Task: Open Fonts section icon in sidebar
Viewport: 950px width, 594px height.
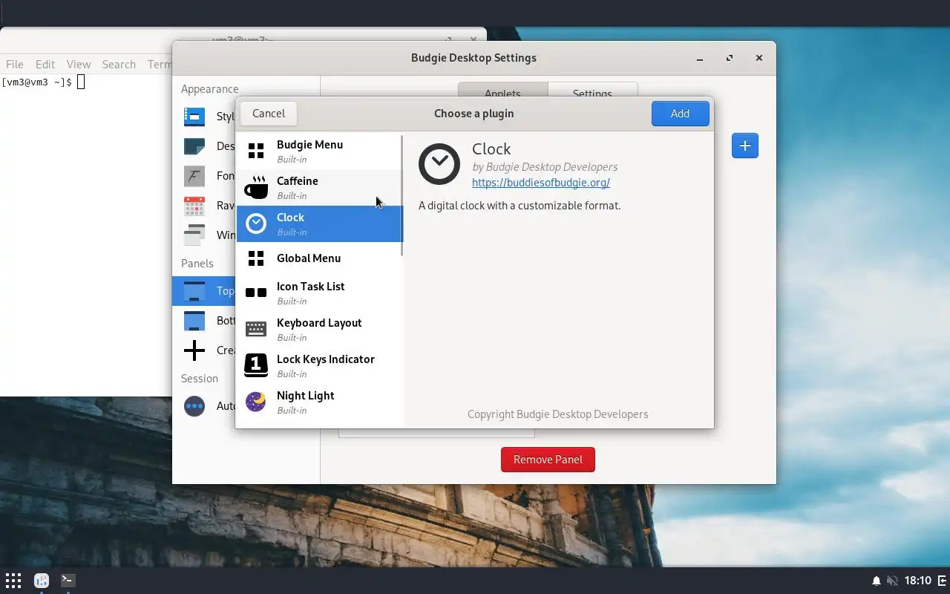Action: click(x=194, y=176)
